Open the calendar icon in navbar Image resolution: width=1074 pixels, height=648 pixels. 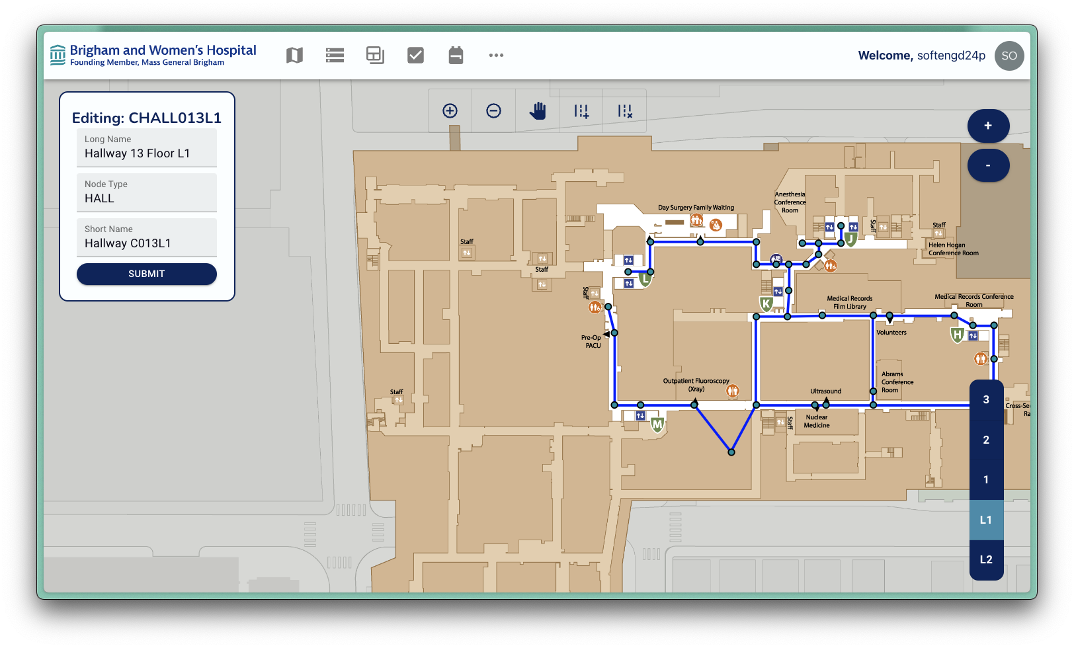456,56
